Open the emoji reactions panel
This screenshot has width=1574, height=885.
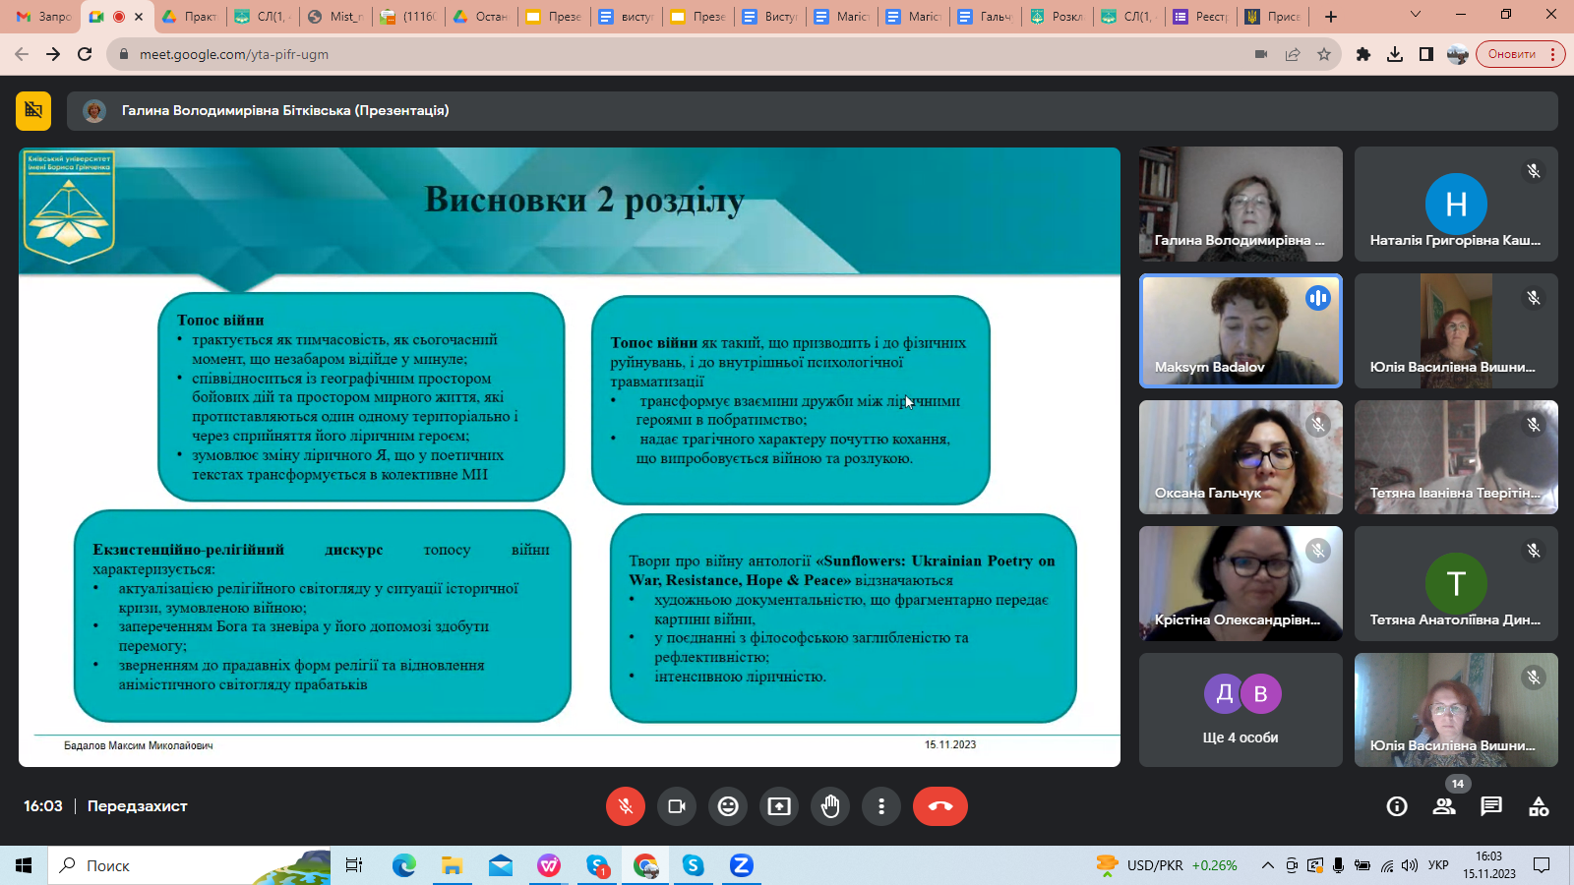(x=728, y=806)
